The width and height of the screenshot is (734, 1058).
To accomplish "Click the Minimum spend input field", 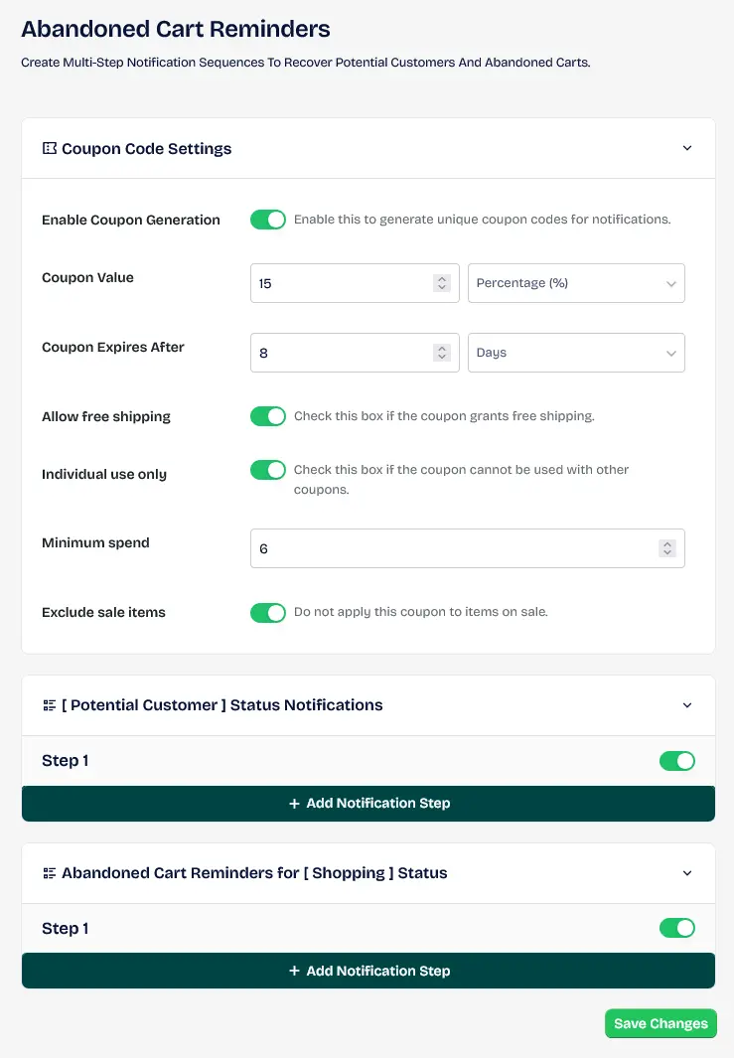I will point(468,548).
